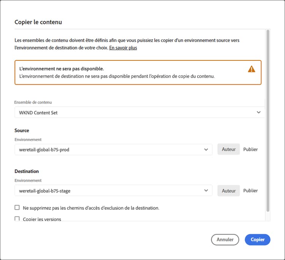Image resolution: width=285 pixels, height=260 pixels.
Task: Click the dialog's vertical scrollbar
Action: pos(268,114)
